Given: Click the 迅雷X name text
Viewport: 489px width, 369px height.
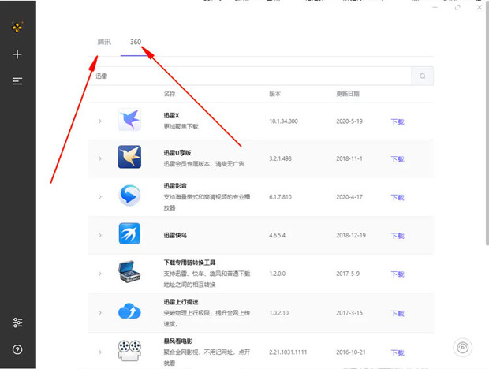Looking at the screenshot, I should click(x=171, y=115).
